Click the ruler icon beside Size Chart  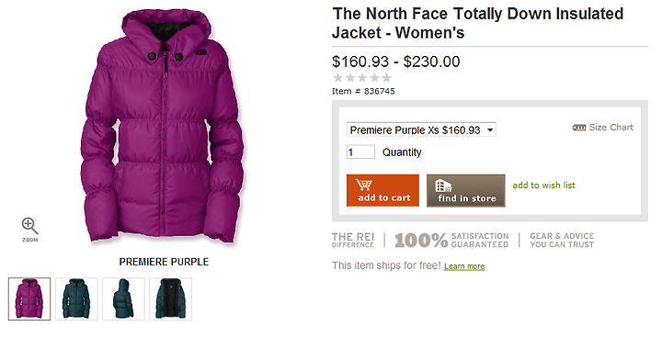[579, 128]
